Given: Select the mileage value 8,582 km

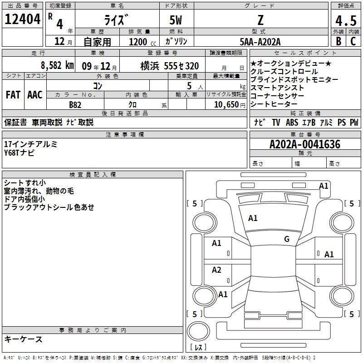Looking at the screenshot, I should [57, 66].
